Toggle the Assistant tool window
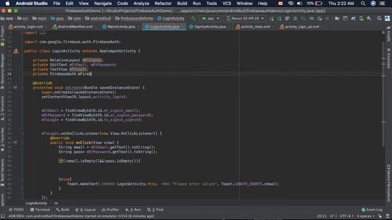Image resolution: width=392 pixels, height=220 pixels. click(388, 59)
